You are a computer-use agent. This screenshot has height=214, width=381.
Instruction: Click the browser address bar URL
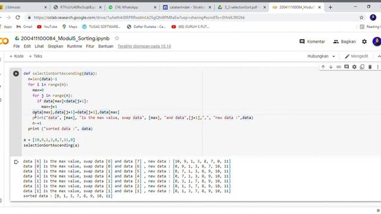coord(139,17)
